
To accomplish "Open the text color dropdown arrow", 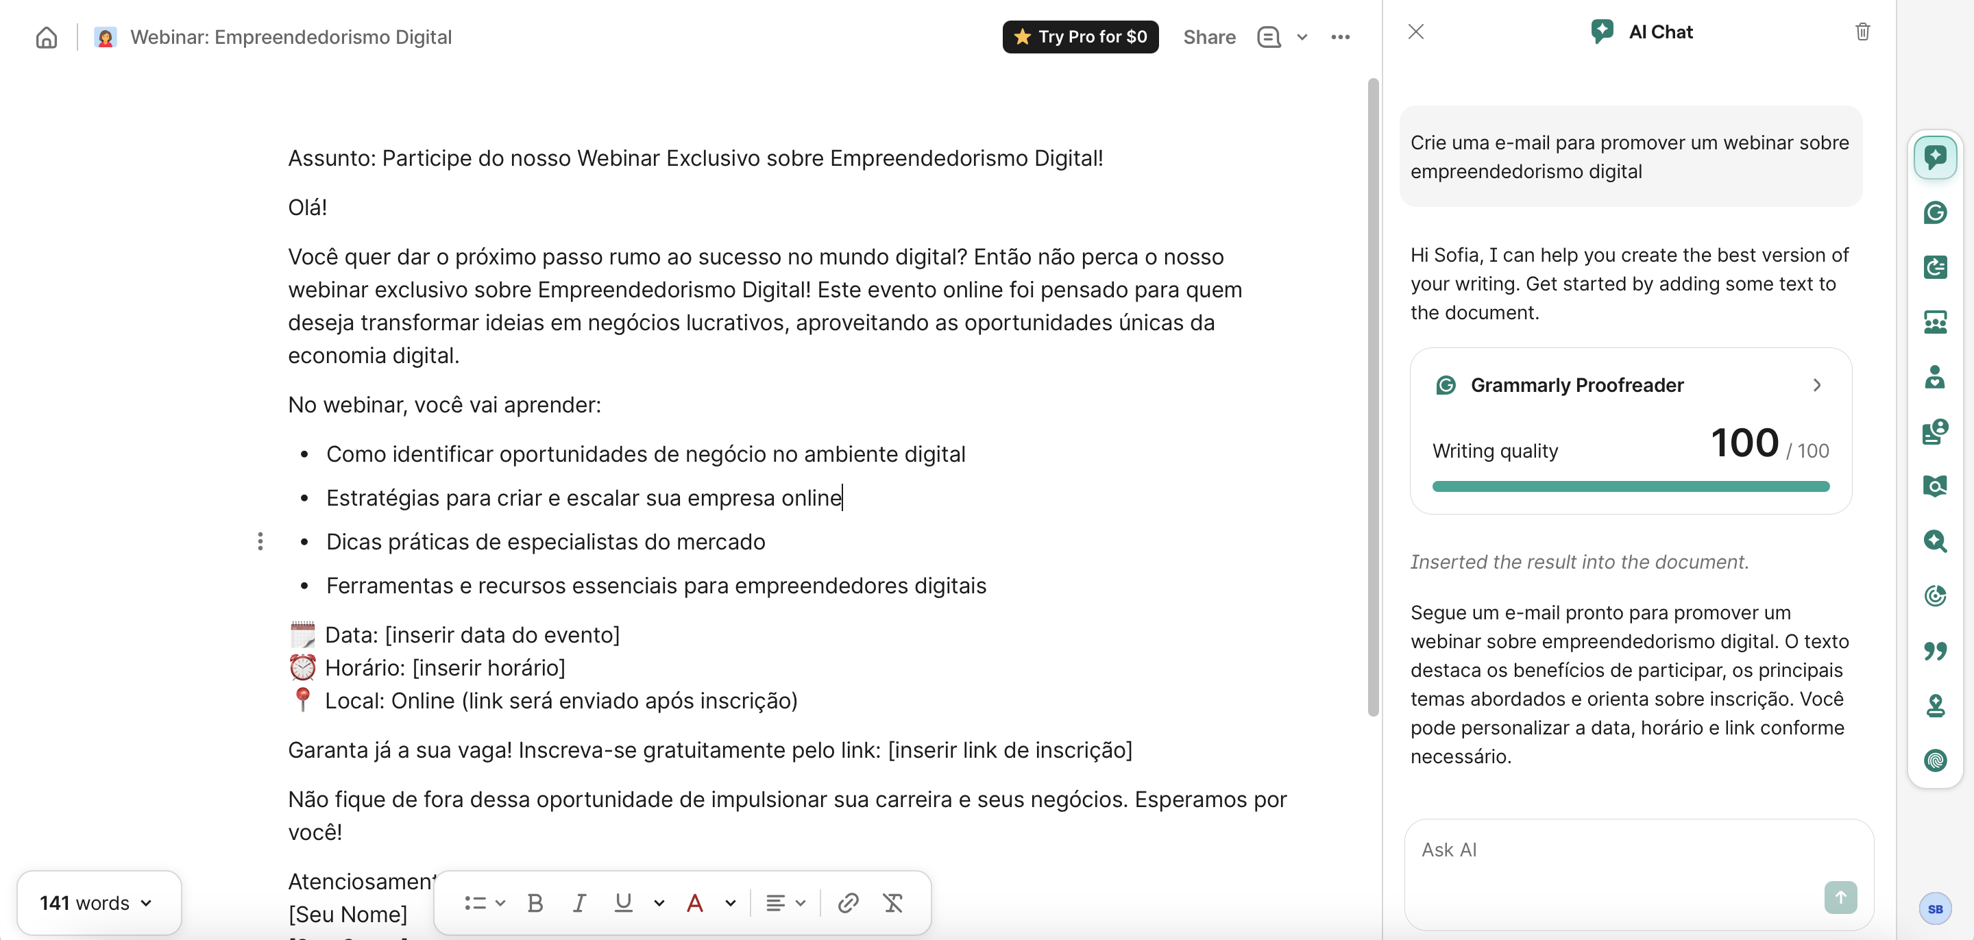I will [x=729, y=902].
